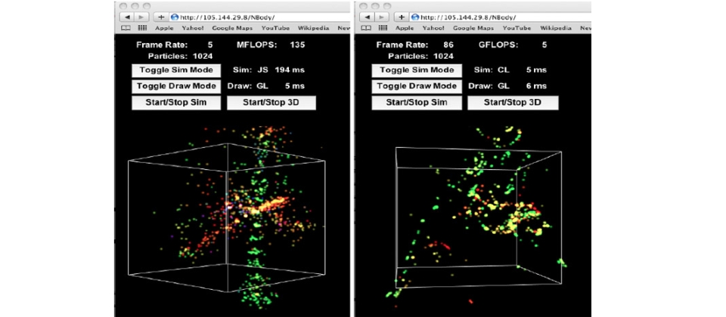Open the Top Sites grid icon in the left window

coord(141,28)
